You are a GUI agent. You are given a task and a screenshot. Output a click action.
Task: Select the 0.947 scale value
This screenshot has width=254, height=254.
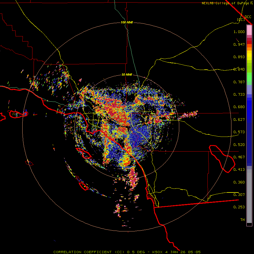(239, 44)
